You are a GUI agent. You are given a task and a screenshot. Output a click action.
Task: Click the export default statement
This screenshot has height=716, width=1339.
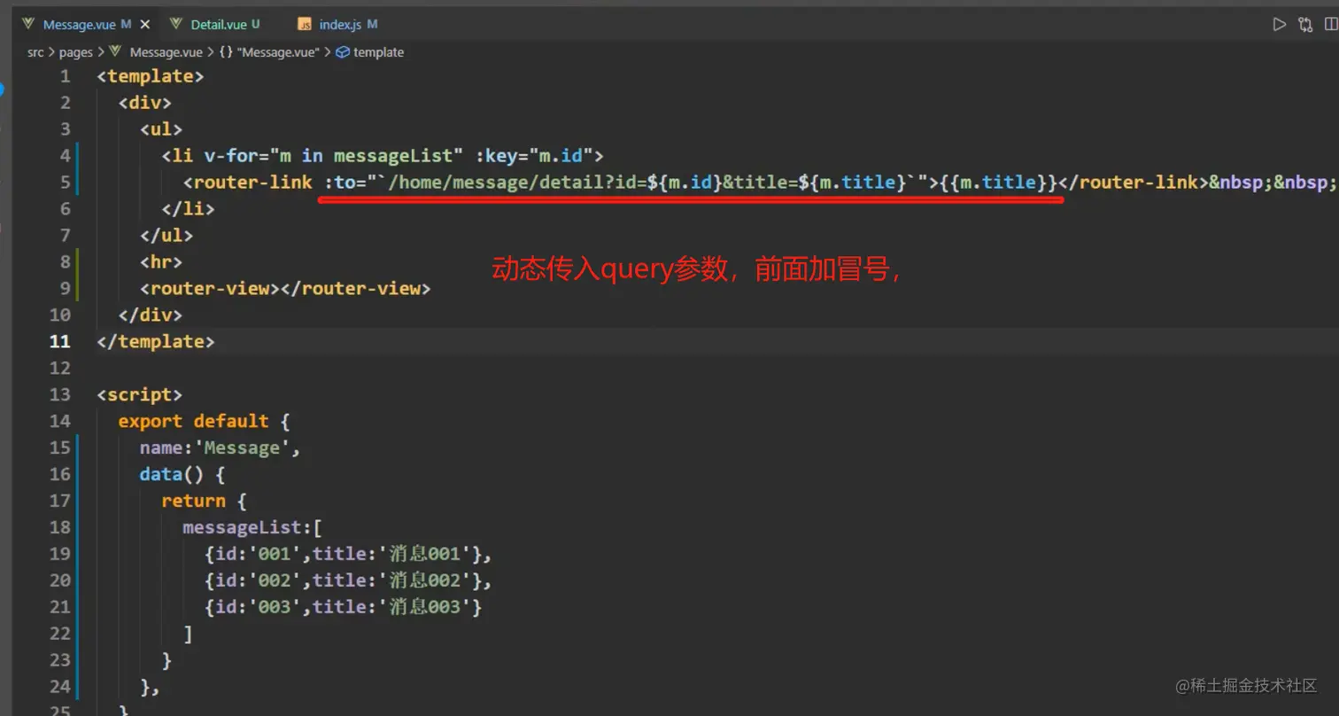point(194,421)
